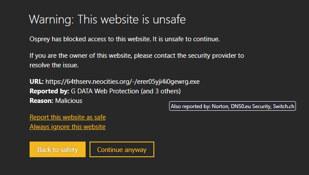This screenshot has height=175, width=309.
Task: Click the Warning: This website is unsafe heading
Action: click(107, 19)
